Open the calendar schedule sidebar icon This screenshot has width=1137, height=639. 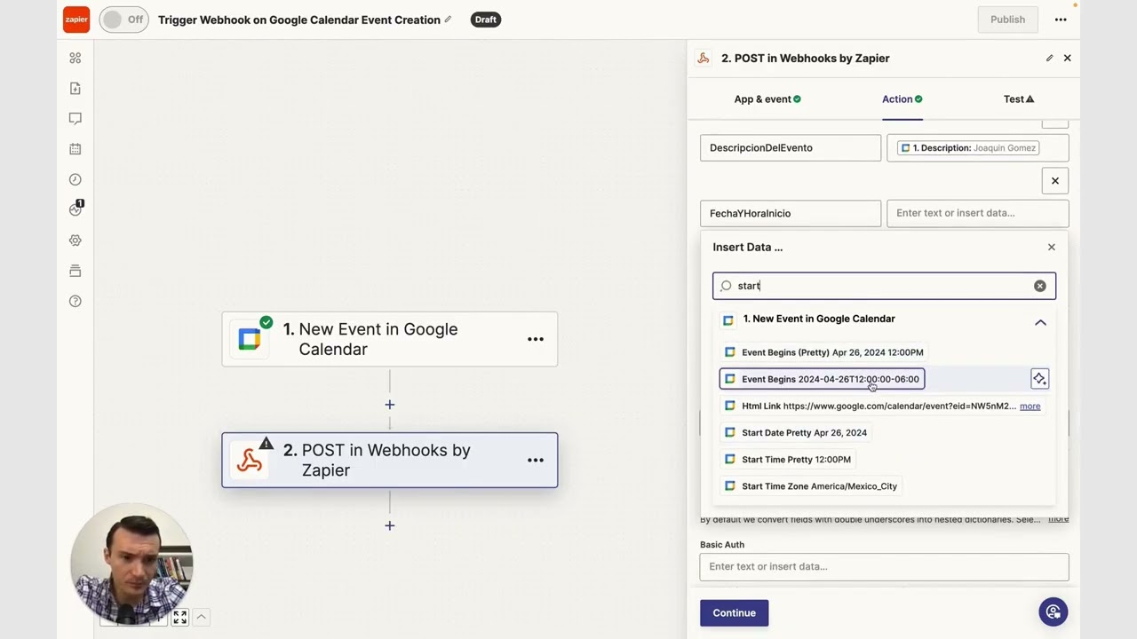[x=76, y=149]
